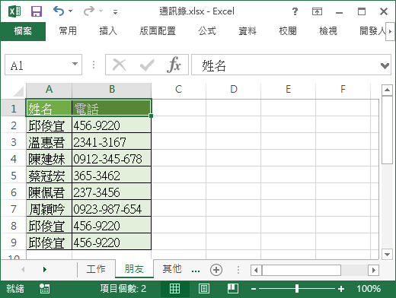Click the Redo arrow icon

pyautogui.click(x=89, y=11)
